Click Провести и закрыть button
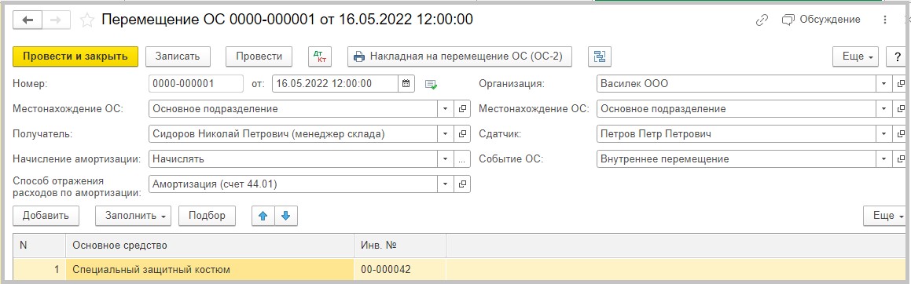Image resolution: width=911 pixels, height=284 pixels. pos(75,56)
